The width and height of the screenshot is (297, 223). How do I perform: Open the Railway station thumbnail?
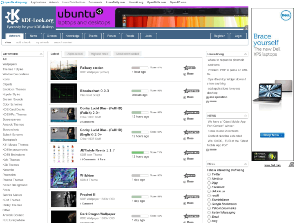(64, 70)
